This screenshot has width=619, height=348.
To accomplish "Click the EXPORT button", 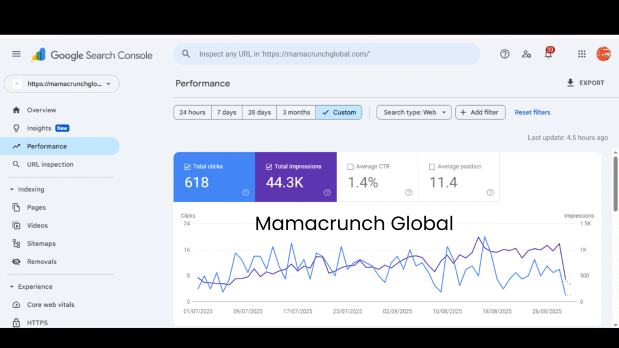I will [x=586, y=83].
